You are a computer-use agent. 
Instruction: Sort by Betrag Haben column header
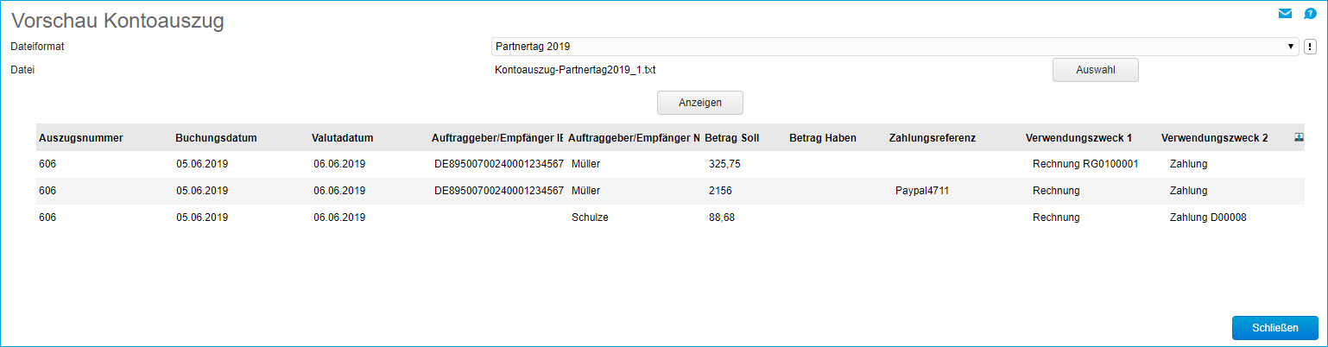click(823, 138)
